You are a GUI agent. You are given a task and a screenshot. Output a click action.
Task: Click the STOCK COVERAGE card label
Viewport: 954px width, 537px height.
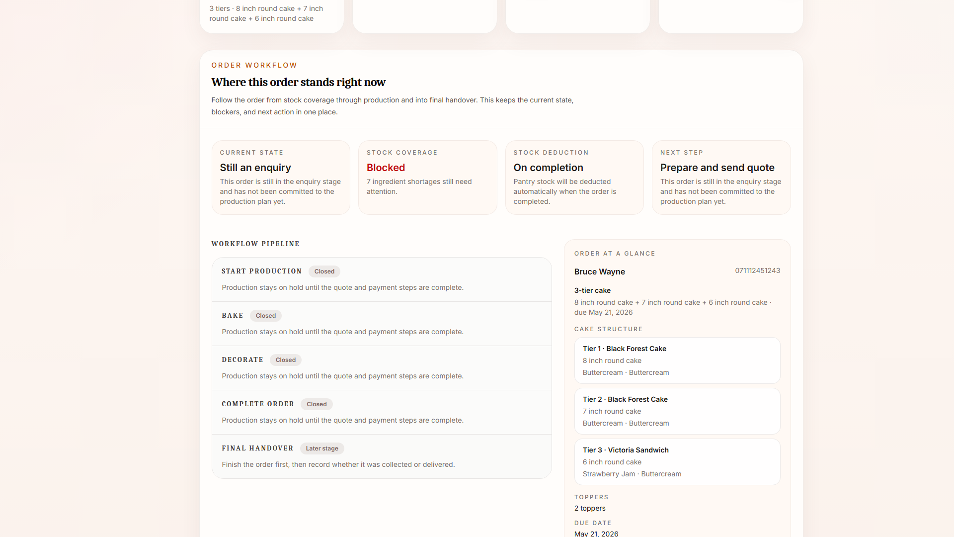click(x=402, y=153)
